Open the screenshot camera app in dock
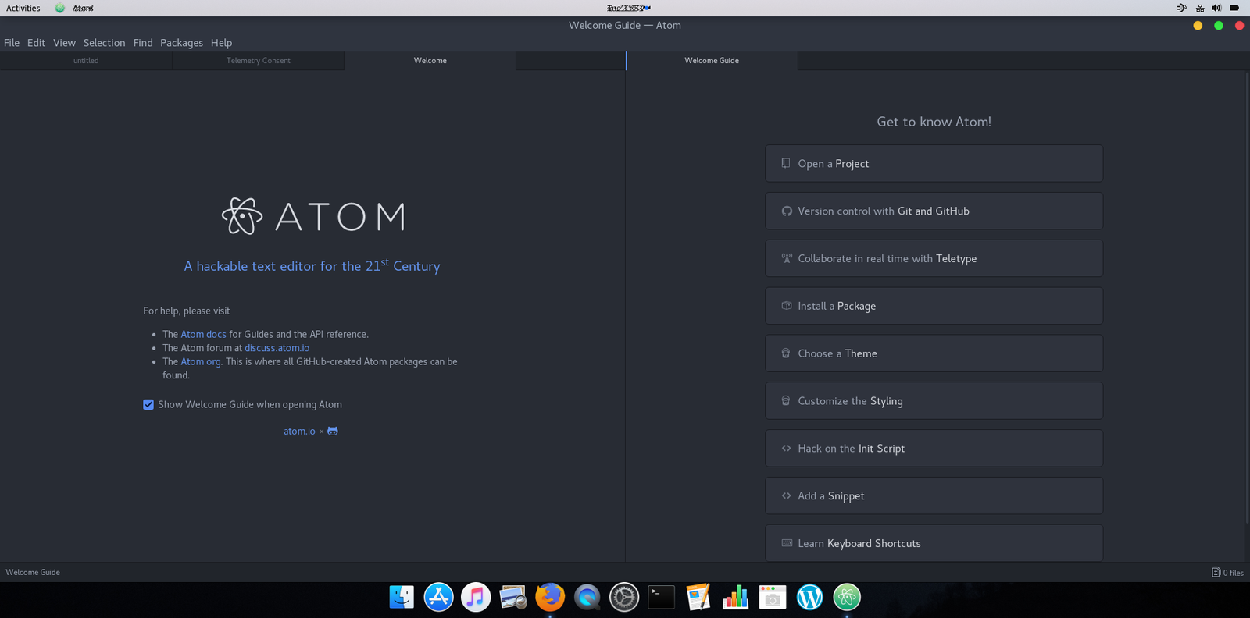1250x618 pixels. [x=773, y=597]
